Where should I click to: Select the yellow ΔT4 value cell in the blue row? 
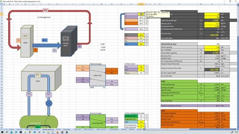click(141, 44)
